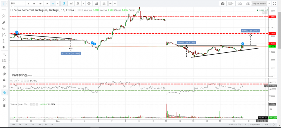
Task: Open saved layouts dropdown arrow
Action: 269,3
